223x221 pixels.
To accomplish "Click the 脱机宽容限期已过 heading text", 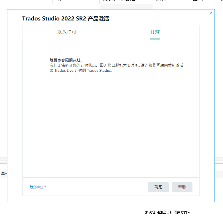I will tap(66, 60).
